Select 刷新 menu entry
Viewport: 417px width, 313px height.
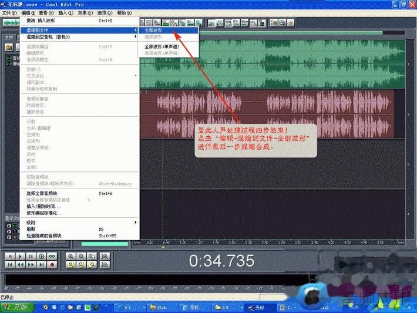click(80, 229)
